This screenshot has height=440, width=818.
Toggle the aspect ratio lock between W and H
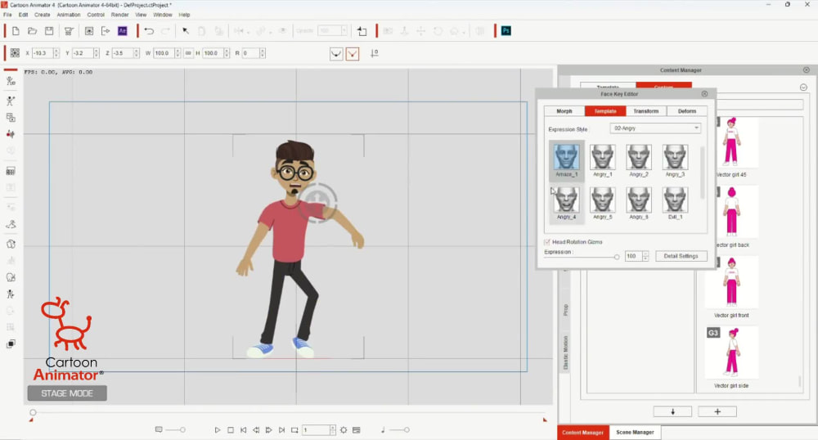tap(188, 53)
